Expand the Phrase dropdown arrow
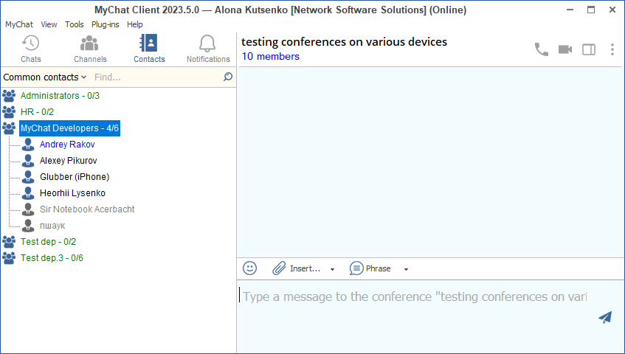Screen dimensions: 625x354 point(406,269)
